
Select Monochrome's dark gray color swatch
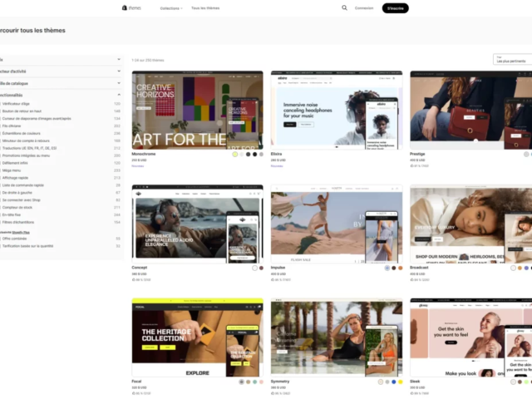[248, 155]
